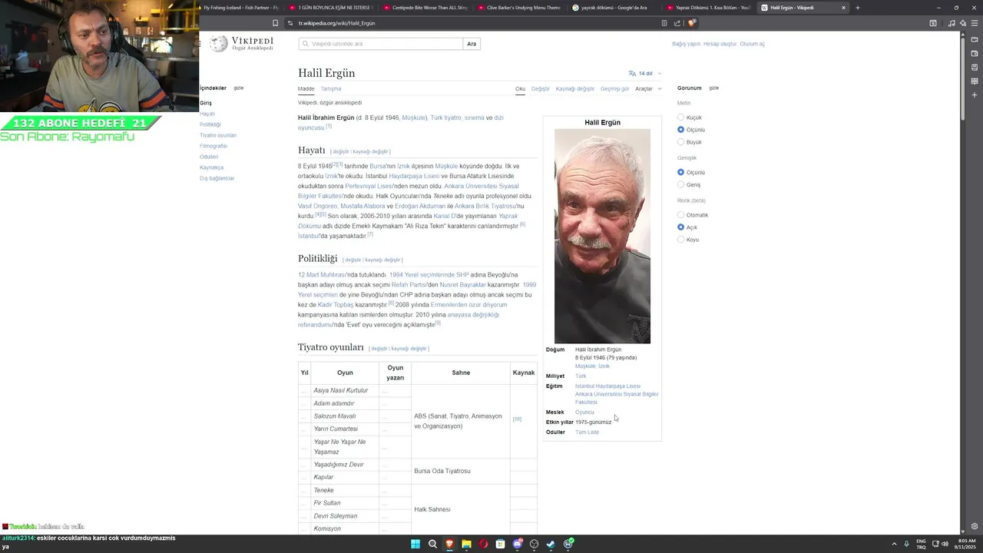Open bookmarks panel icon in Brave sidebar
The height and width of the screenshot is (553, 983).
tap(975, 68)
